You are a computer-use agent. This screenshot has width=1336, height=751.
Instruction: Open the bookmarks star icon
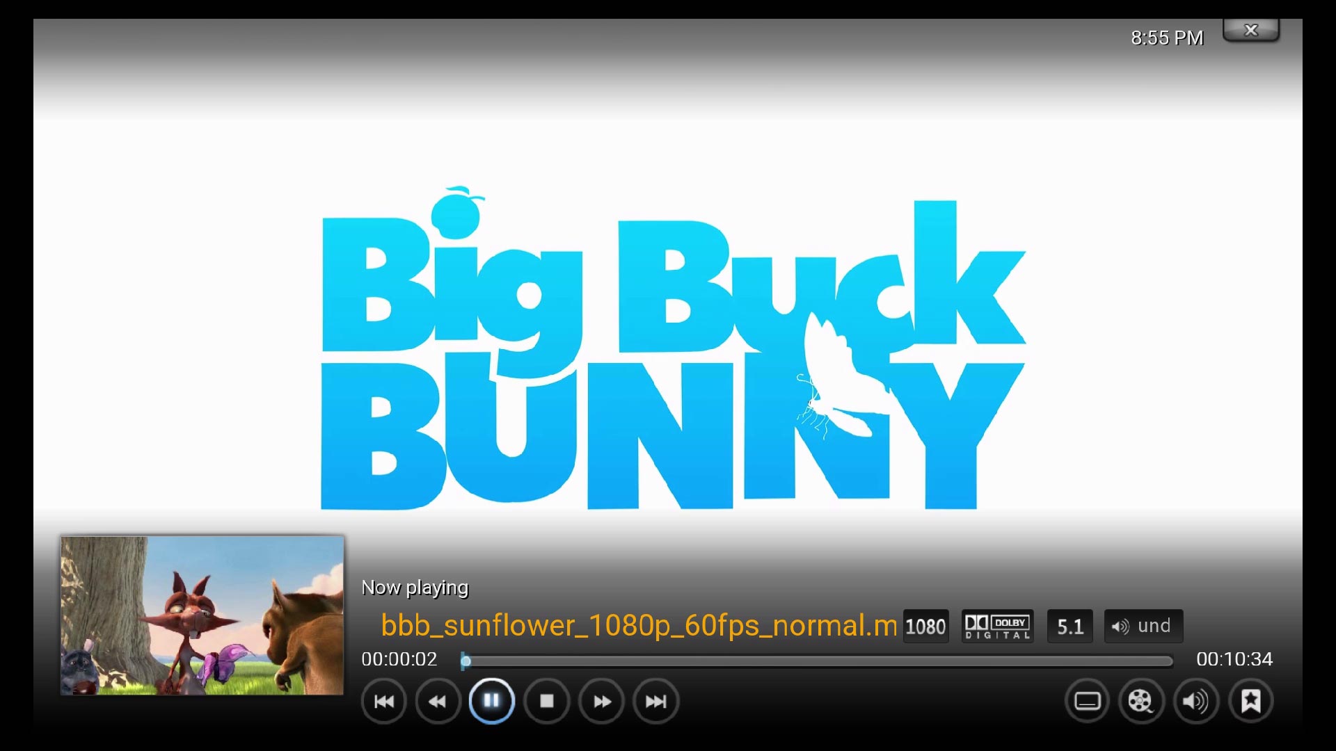pyautogui.click(x=1250, y=701)
